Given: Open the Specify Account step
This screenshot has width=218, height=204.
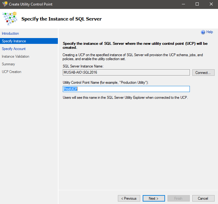Looking at the screenshot, I should click(14, 49).
